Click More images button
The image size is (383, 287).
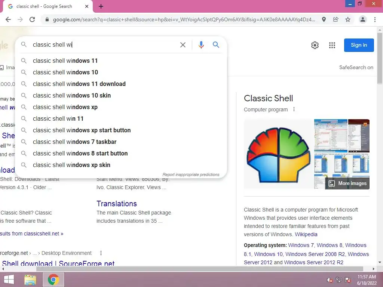tap(347, 183)
